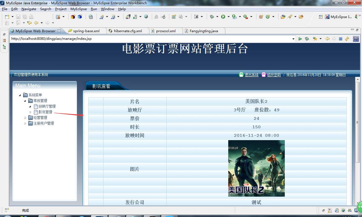
Task: Close the MyEclipse Web Browser tab
Action: click(59, 31)
